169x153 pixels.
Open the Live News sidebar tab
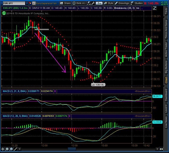(x=166, y=122)
